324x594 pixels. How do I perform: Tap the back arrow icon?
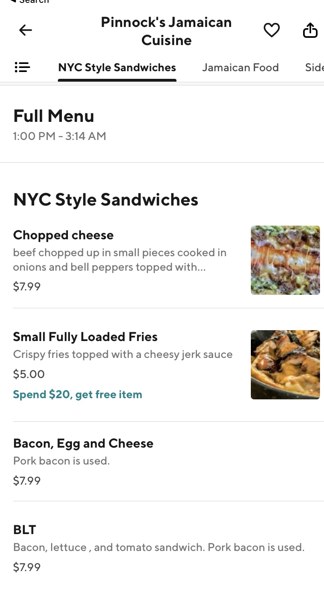click(x=25, y=30)
